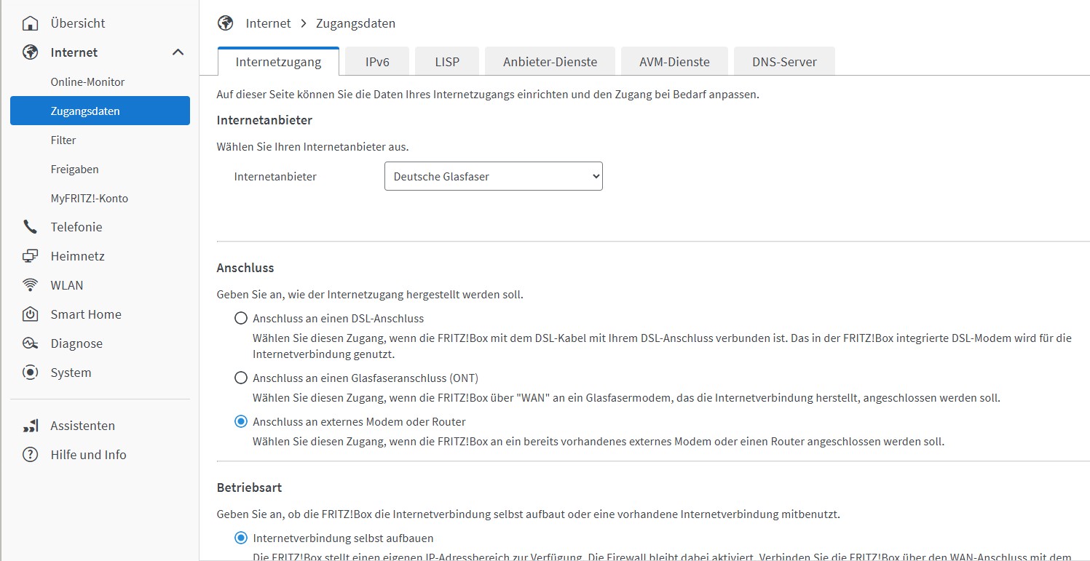
Task: Click the Telefonie phone icon
Action: pyautogui.click(x=30, y=227)
